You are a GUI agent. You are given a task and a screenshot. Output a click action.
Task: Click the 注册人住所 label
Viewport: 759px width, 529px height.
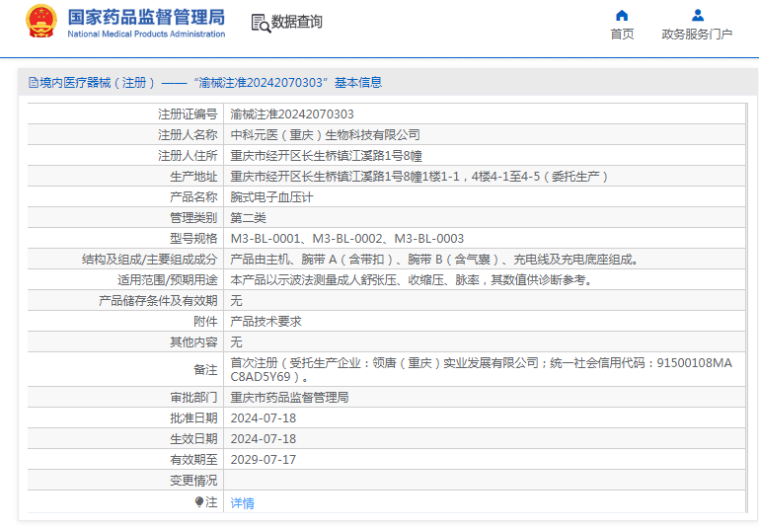pyautogui.click(x=188, y=156)
